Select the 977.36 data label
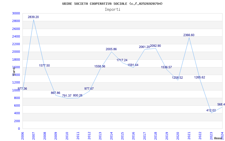This screenshot has width=225, height=141. [x=22, y=89]
